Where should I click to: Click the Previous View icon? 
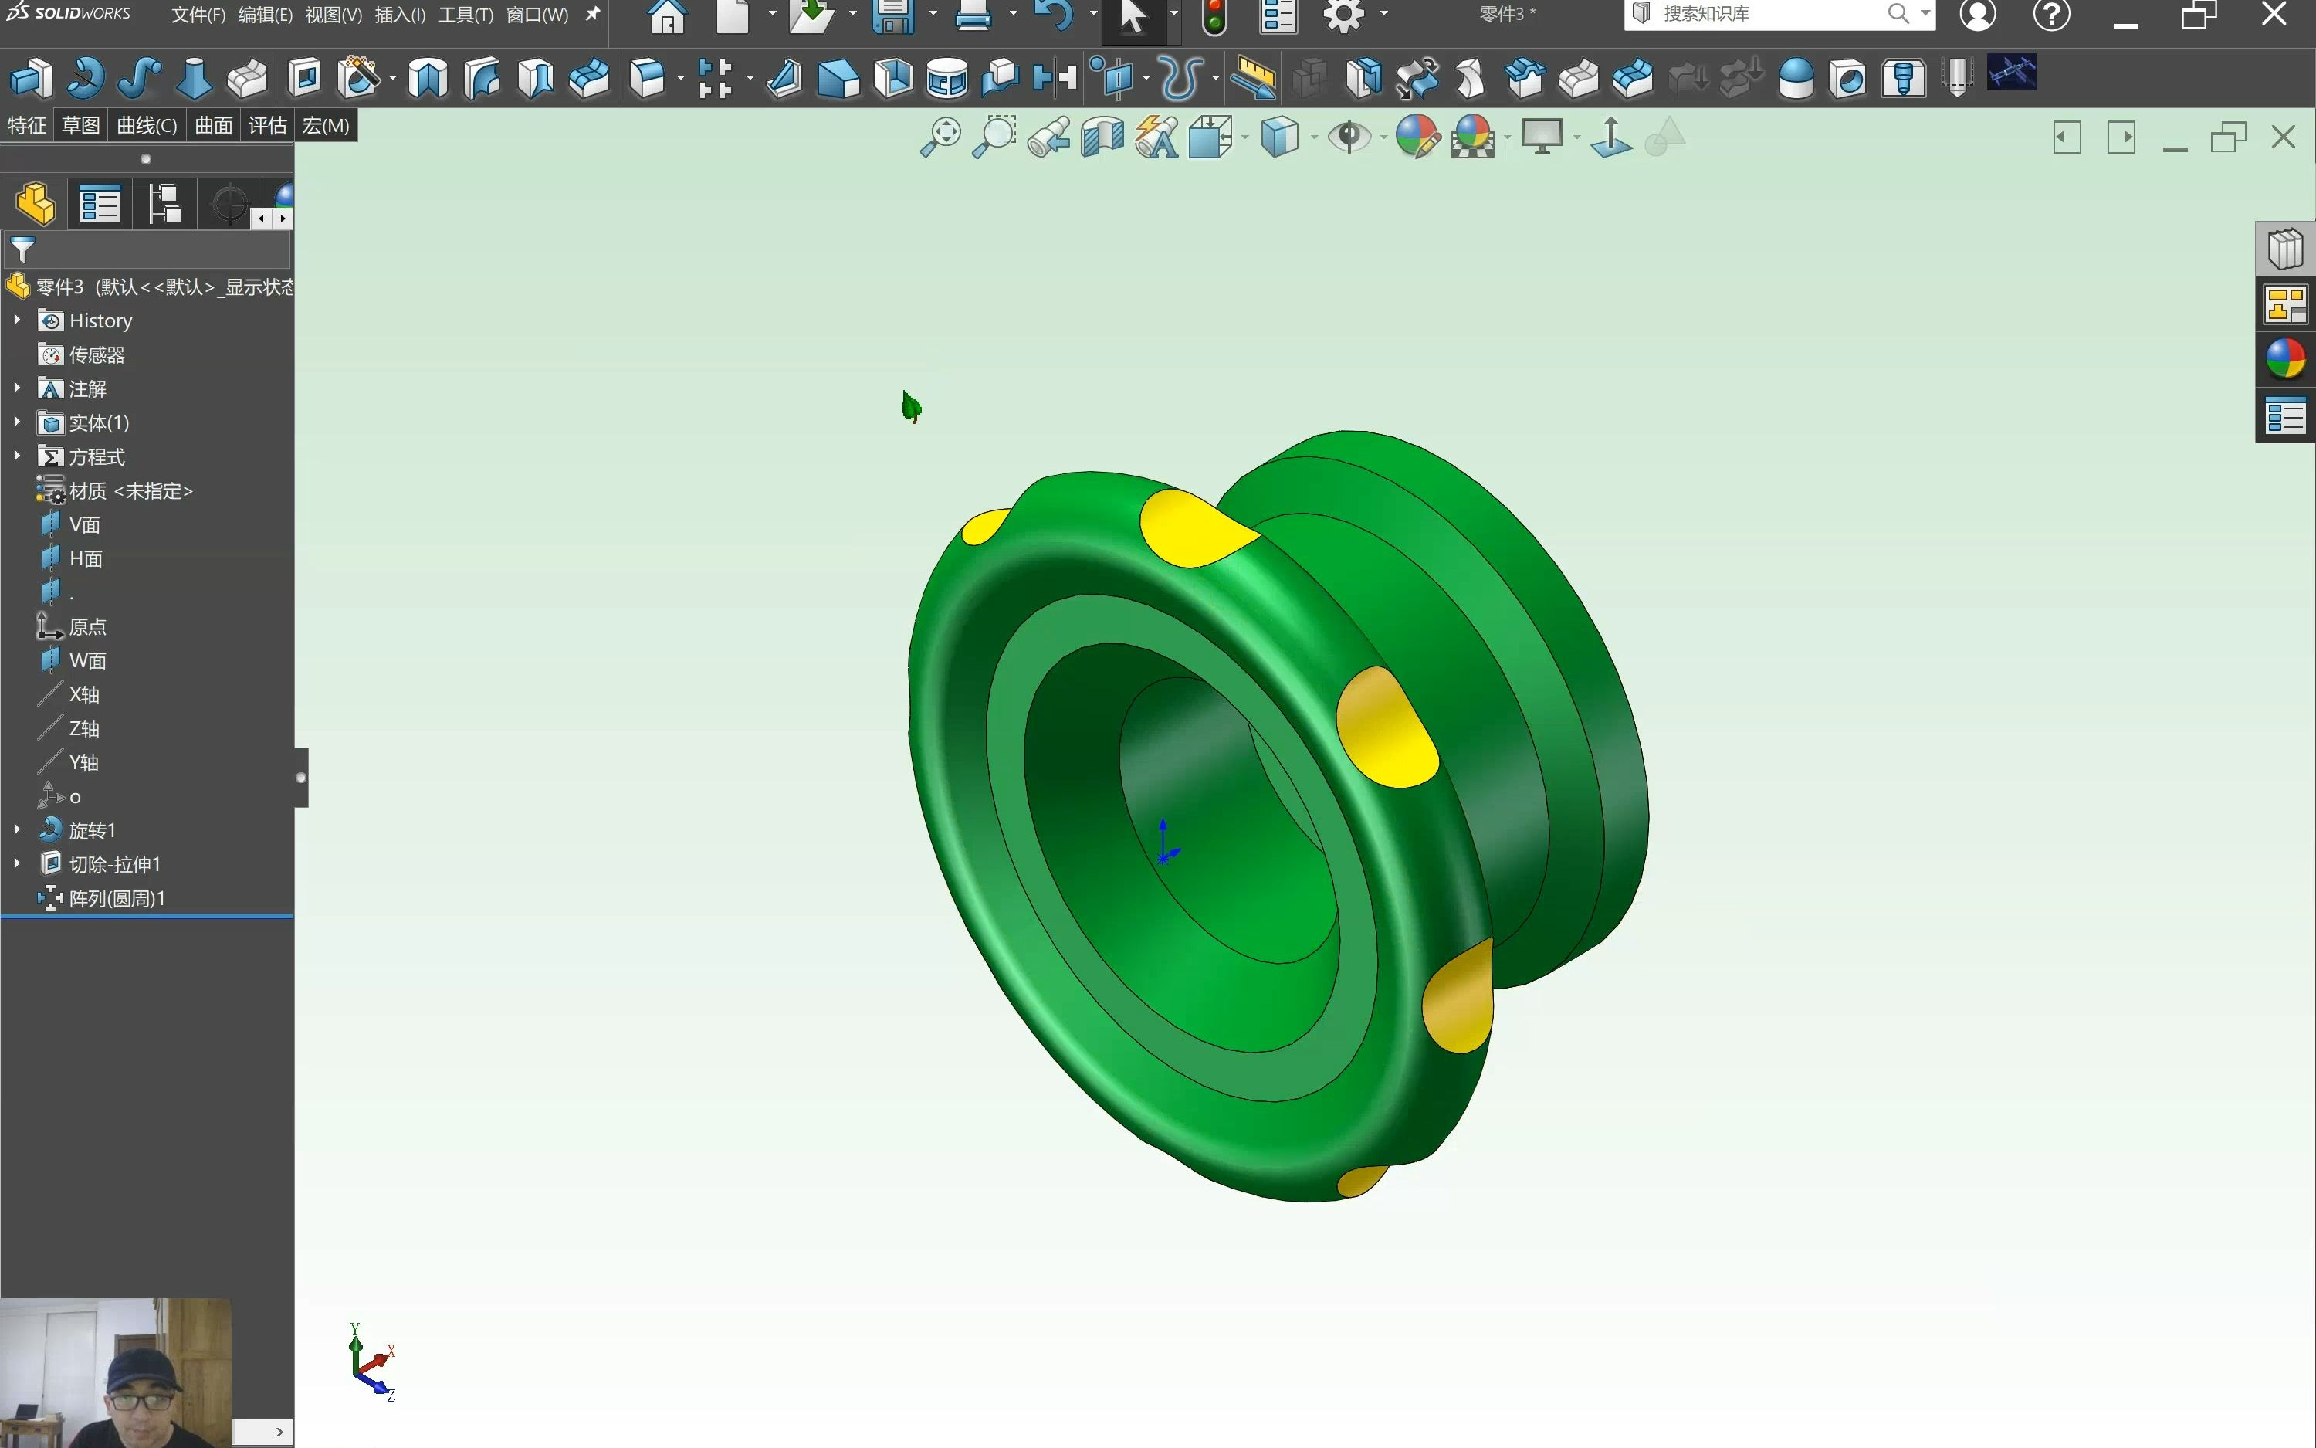pyautogui.click(x=1049, y=137)
